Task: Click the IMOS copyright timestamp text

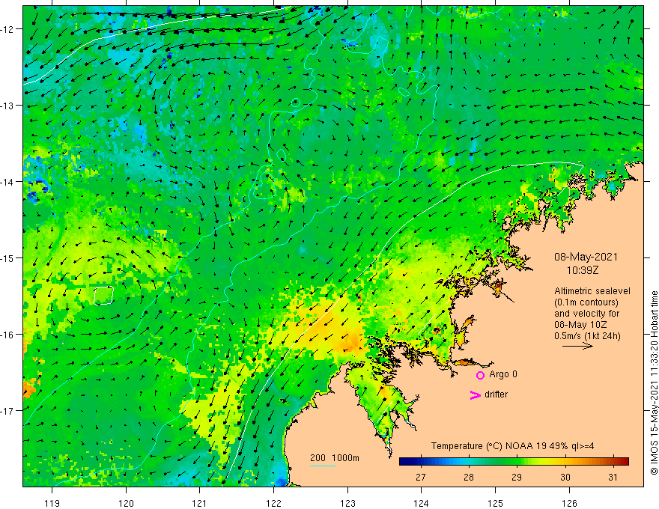Action: pos(654,383)
